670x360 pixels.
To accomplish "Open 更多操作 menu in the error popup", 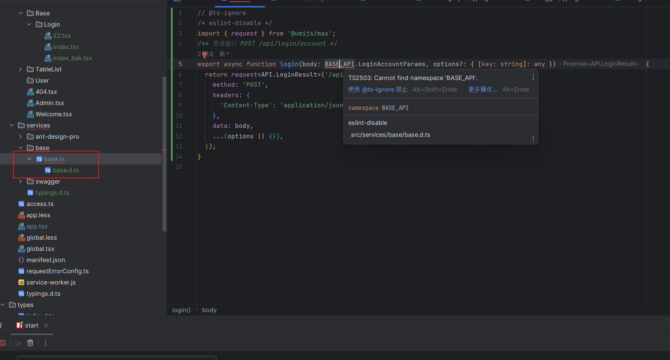I will click(x=483, y=89).
